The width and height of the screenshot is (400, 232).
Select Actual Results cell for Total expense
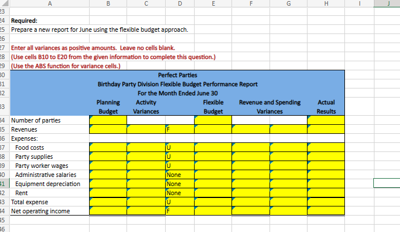tap(326, 202)
